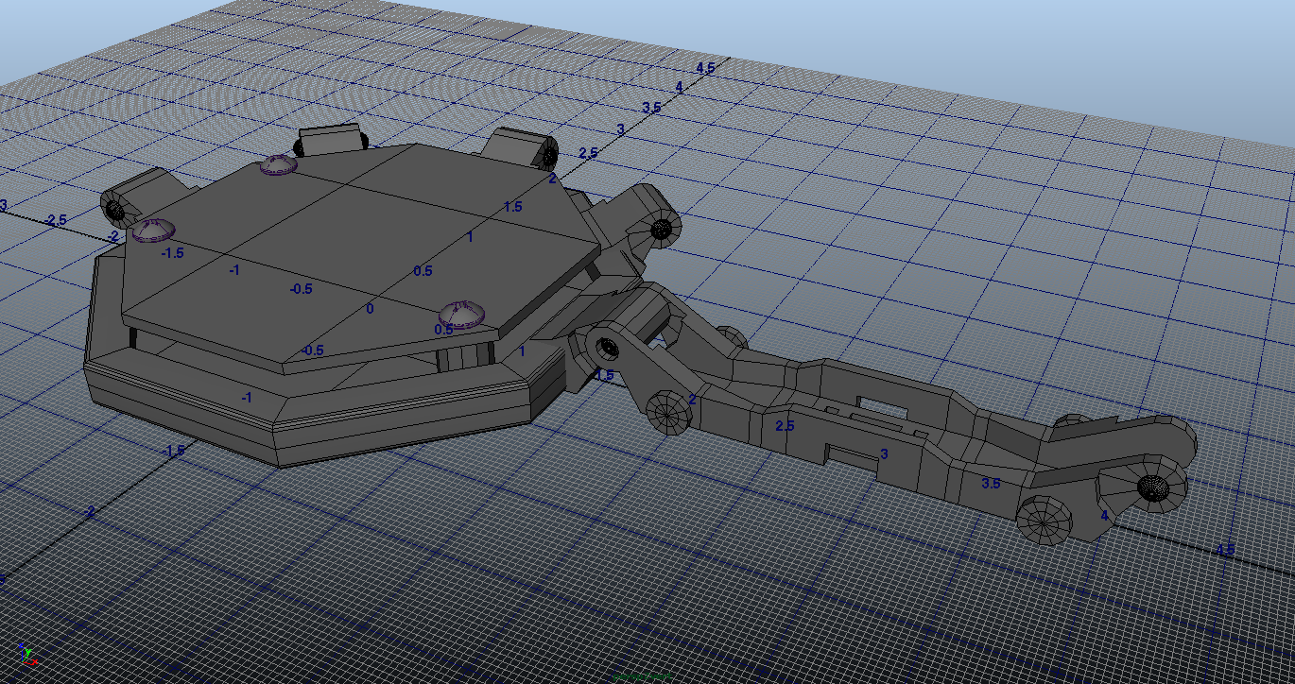Select the far-left wheel on the base

coord(116,207)
